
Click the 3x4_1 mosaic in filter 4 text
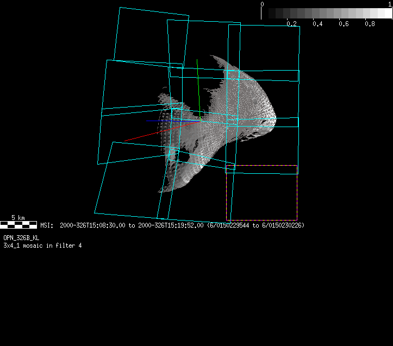(x=42, y=246)
